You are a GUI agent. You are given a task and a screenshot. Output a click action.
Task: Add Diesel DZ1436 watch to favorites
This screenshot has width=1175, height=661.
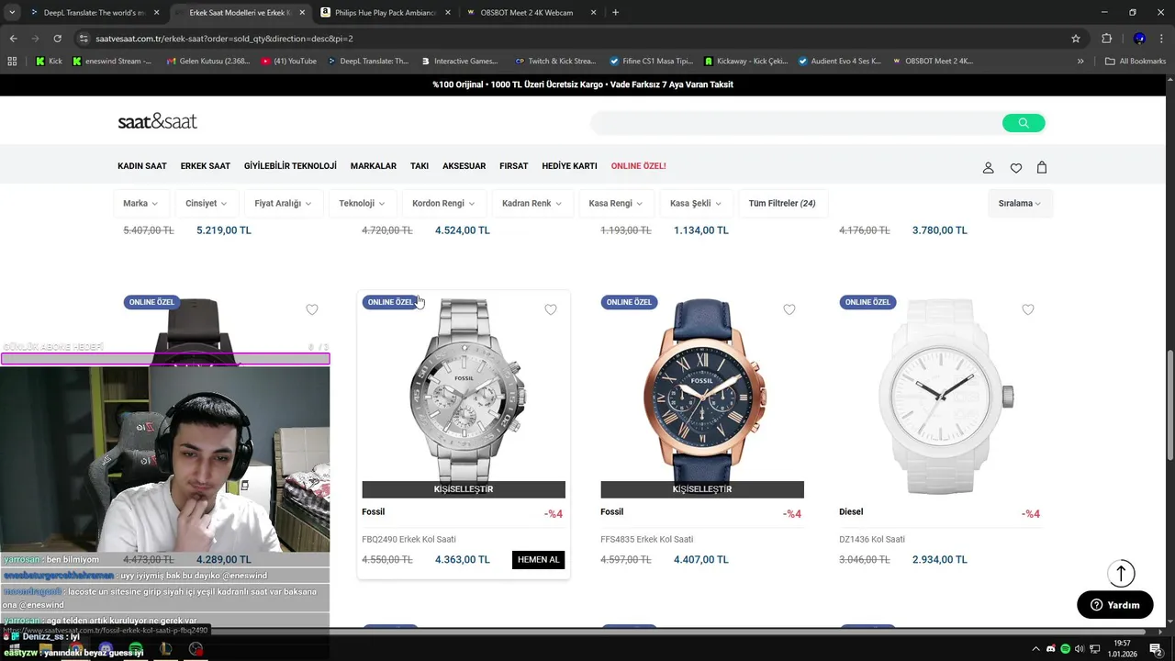pyautogui.click(x=1028, y=309)
